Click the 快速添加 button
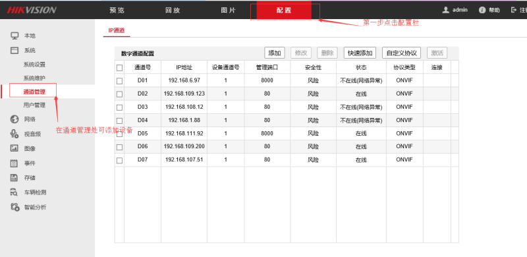Image resolution: width=527 pixels, height=257 pixels. pos(360,53)
